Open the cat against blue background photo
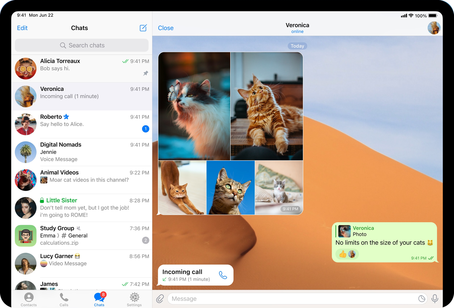 (231, 188)
